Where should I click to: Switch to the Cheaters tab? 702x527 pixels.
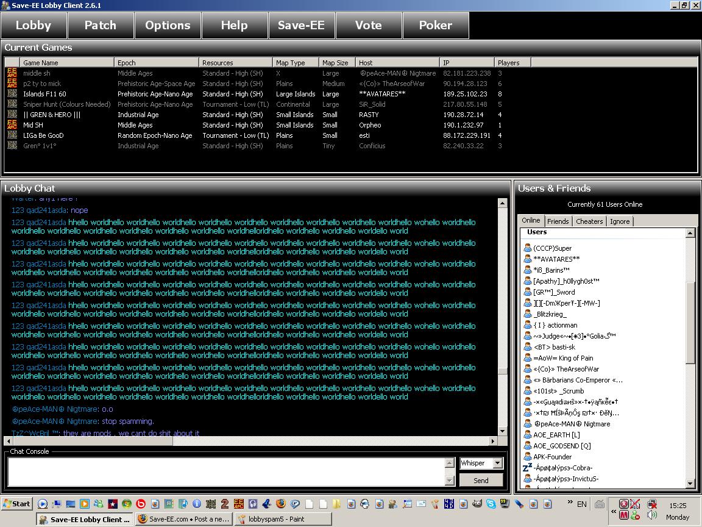click(589, 221)
